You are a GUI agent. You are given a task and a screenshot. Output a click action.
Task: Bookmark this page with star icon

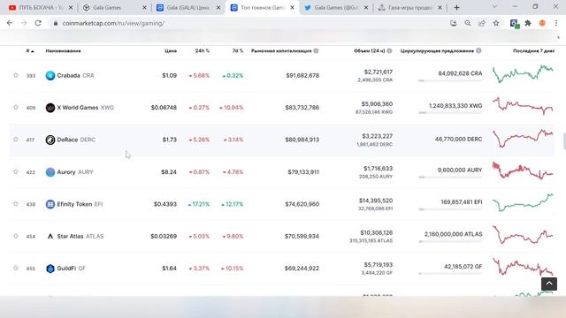496,23
